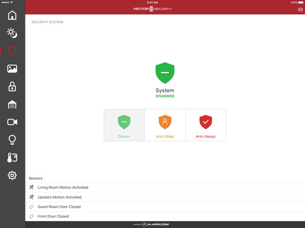Click the SECURITY SYSTEM heading
The image size is (305, 228).
click(x=47, y=22)
